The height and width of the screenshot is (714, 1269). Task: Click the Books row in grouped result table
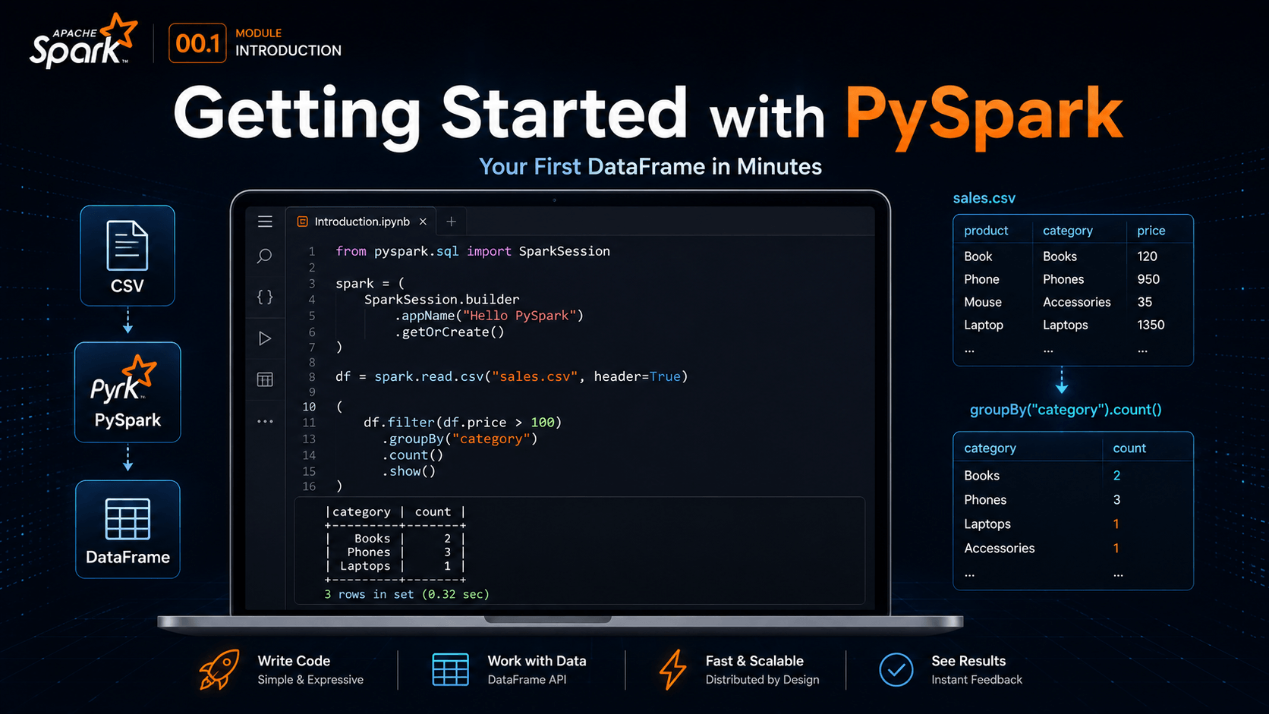(x=1073, y=476)
